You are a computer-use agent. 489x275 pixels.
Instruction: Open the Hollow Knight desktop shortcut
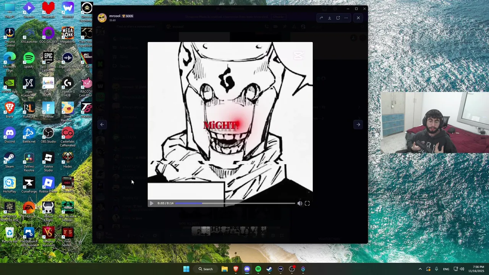pyautogui.click(x=48, y=212)
